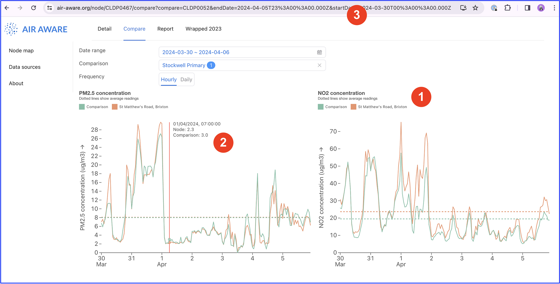Screen dimensions: 560x284
Task: Click the Air Aware dotted logo
Action: (x=11, y=29)
